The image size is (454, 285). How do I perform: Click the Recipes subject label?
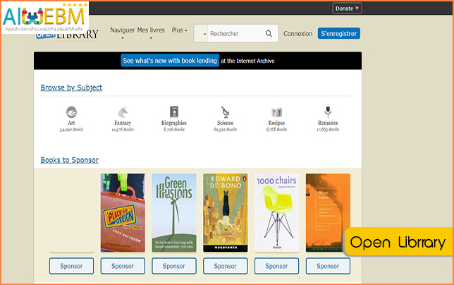[276, 123]
